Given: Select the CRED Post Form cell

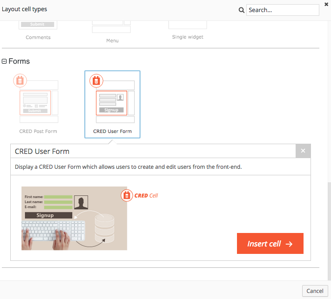Looking at the screenshot, I should click(x=38, y=104).
